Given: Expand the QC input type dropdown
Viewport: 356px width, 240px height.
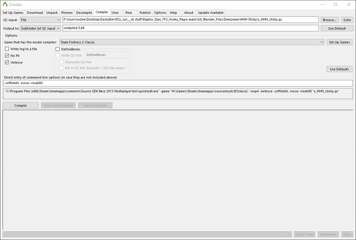Looking at the screenshot, I should [40, 20].
